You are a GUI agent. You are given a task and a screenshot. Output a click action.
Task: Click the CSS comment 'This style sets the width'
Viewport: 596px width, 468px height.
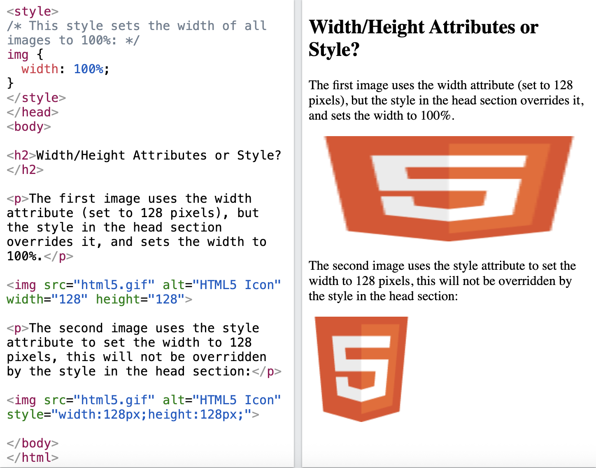137,33
